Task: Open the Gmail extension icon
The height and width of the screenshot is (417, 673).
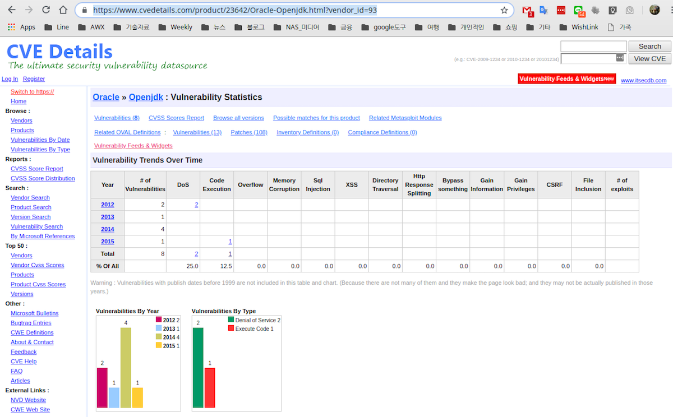Action: tap(527, 10)
